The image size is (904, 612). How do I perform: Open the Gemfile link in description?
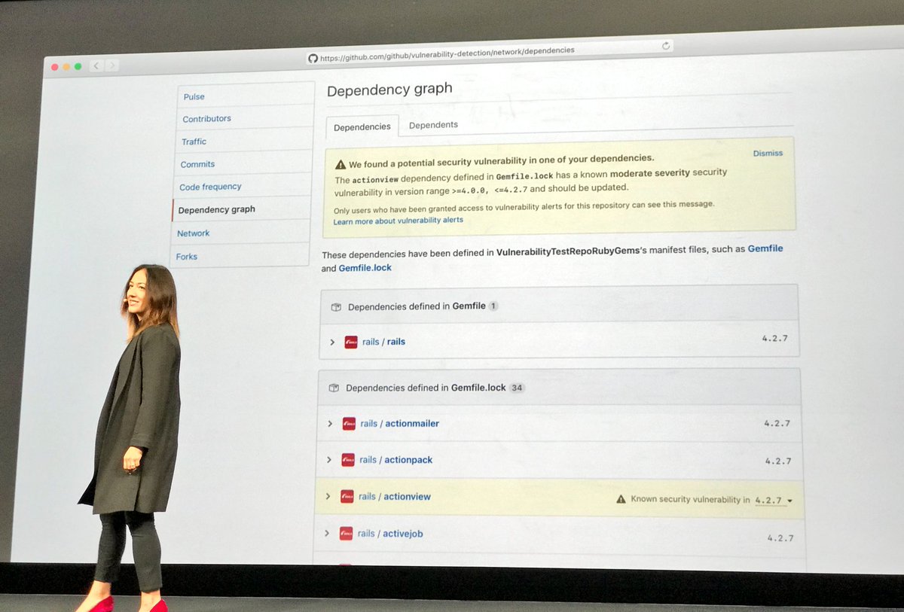tap(765, 248)
